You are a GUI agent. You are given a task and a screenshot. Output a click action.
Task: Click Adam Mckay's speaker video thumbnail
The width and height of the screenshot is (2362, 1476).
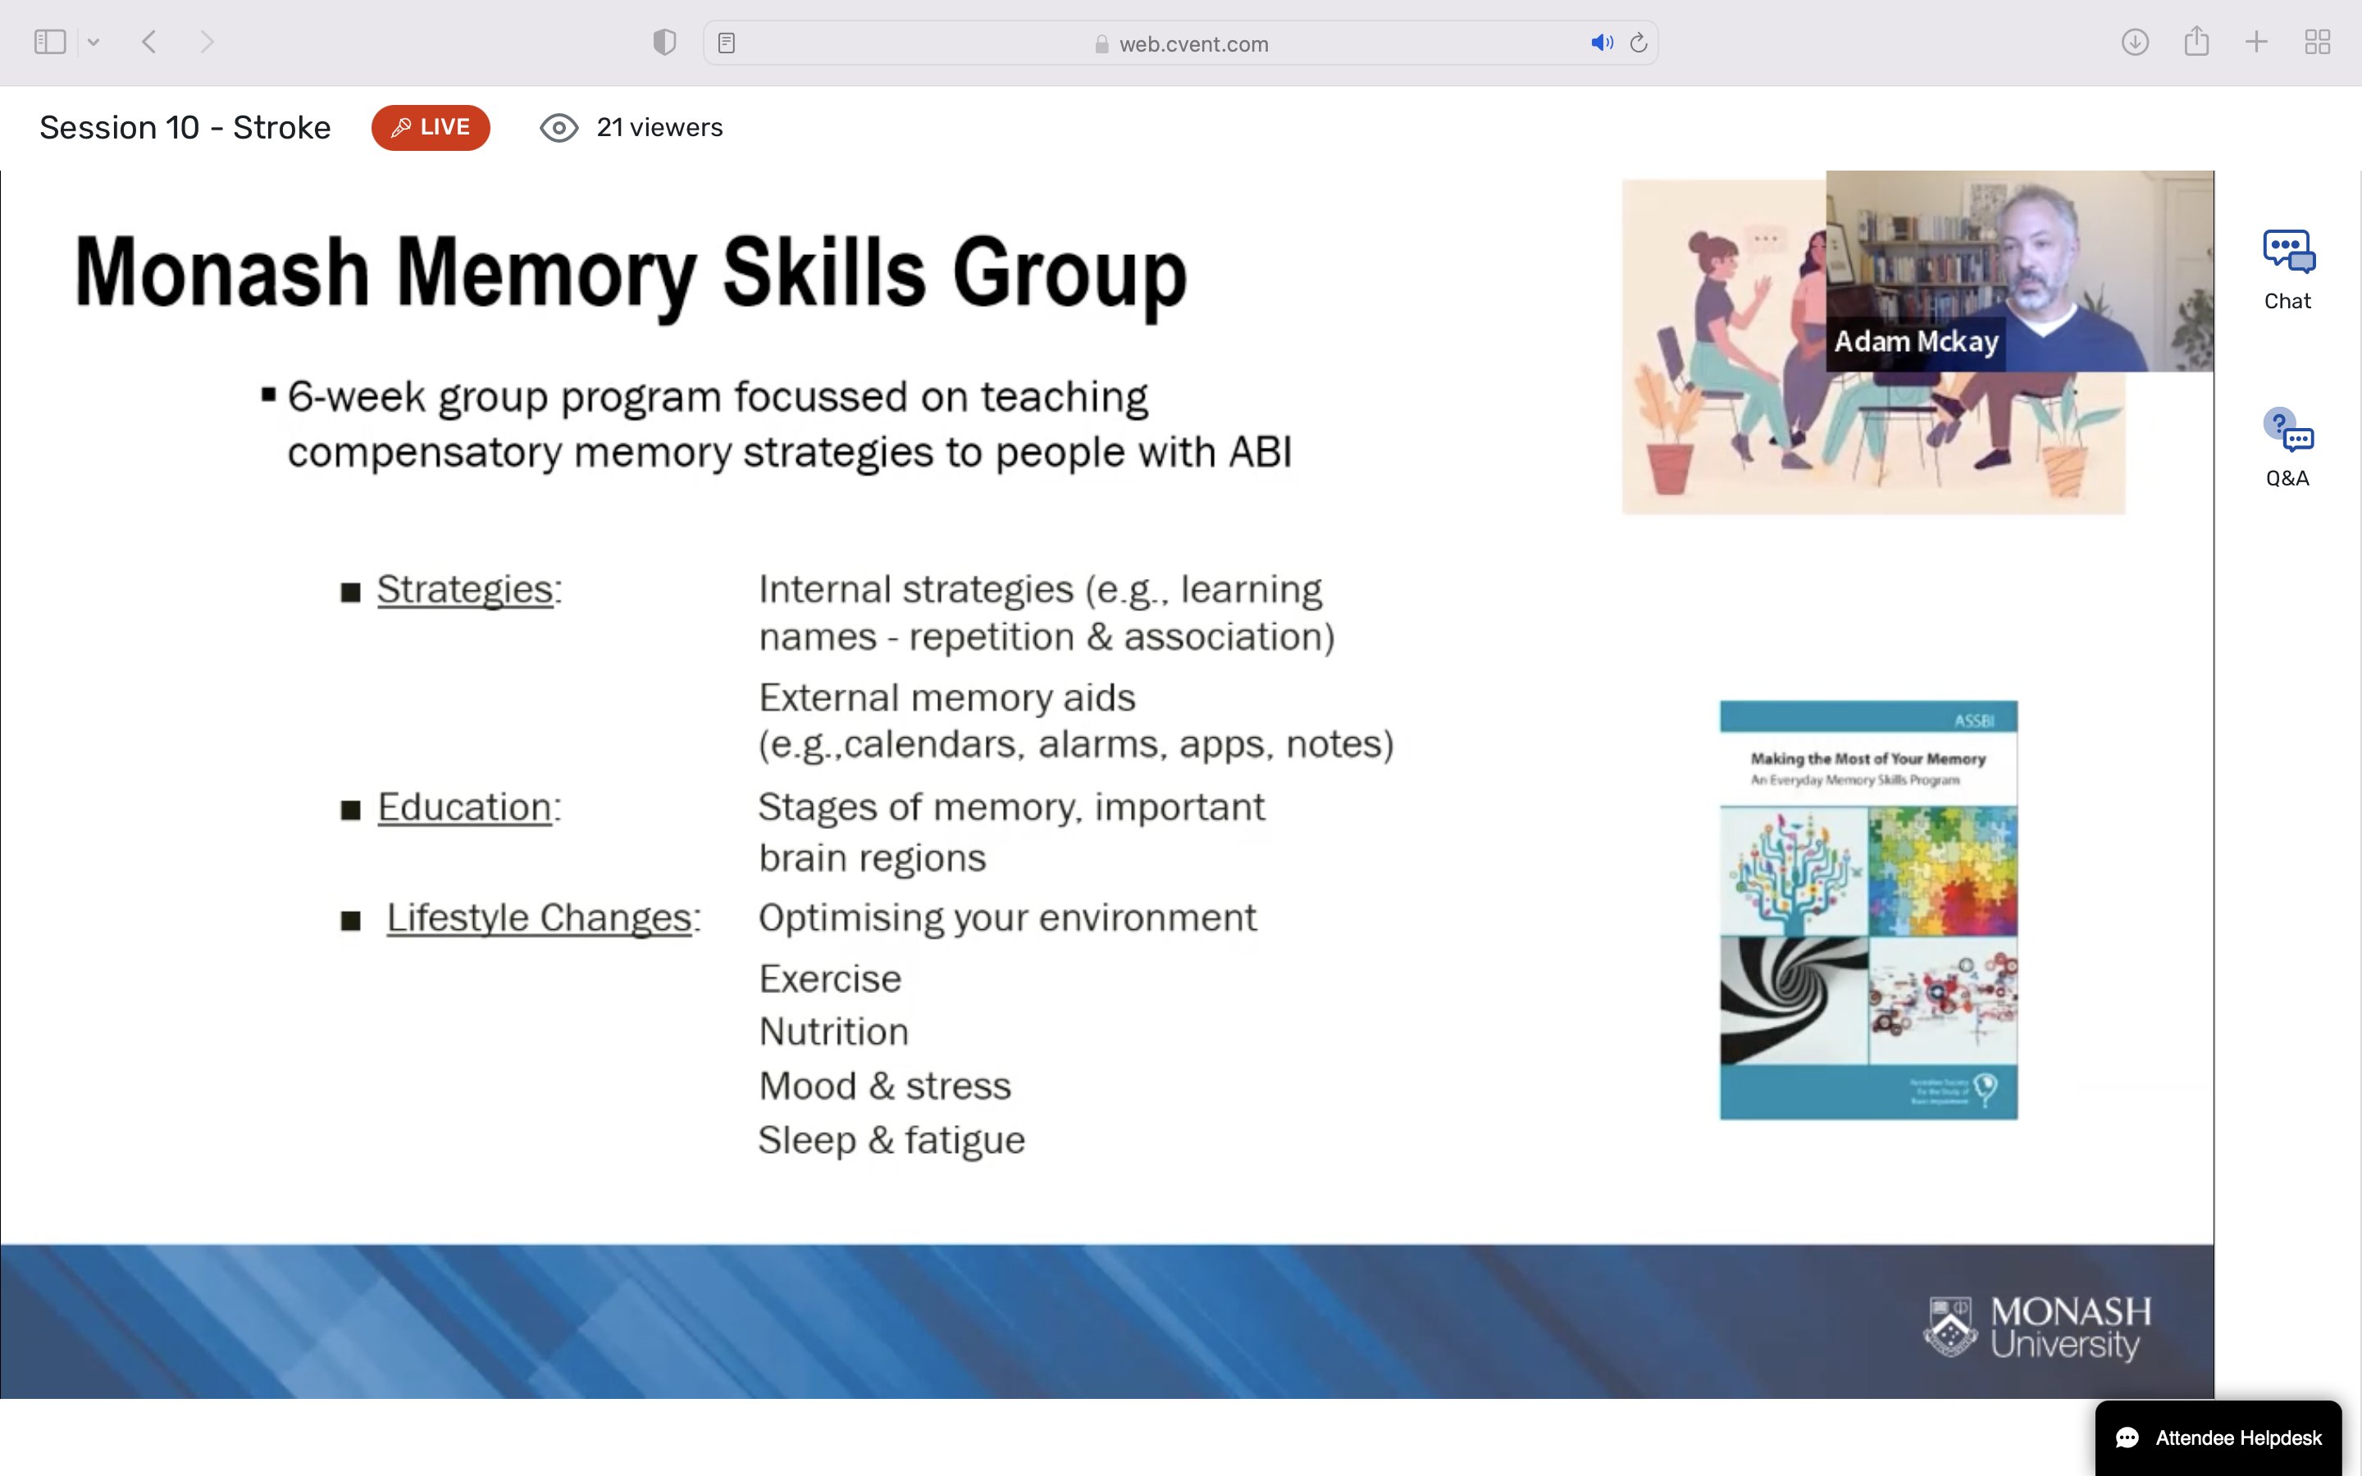point(2018,271)
